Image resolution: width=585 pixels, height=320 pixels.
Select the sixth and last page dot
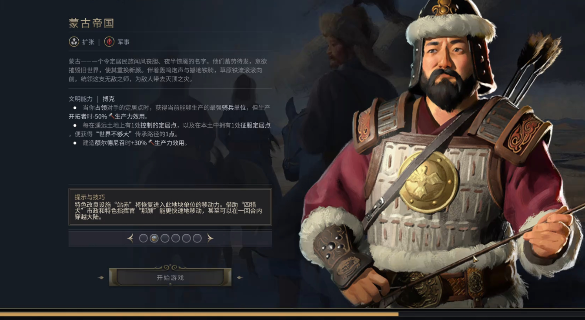click(197, 238)
